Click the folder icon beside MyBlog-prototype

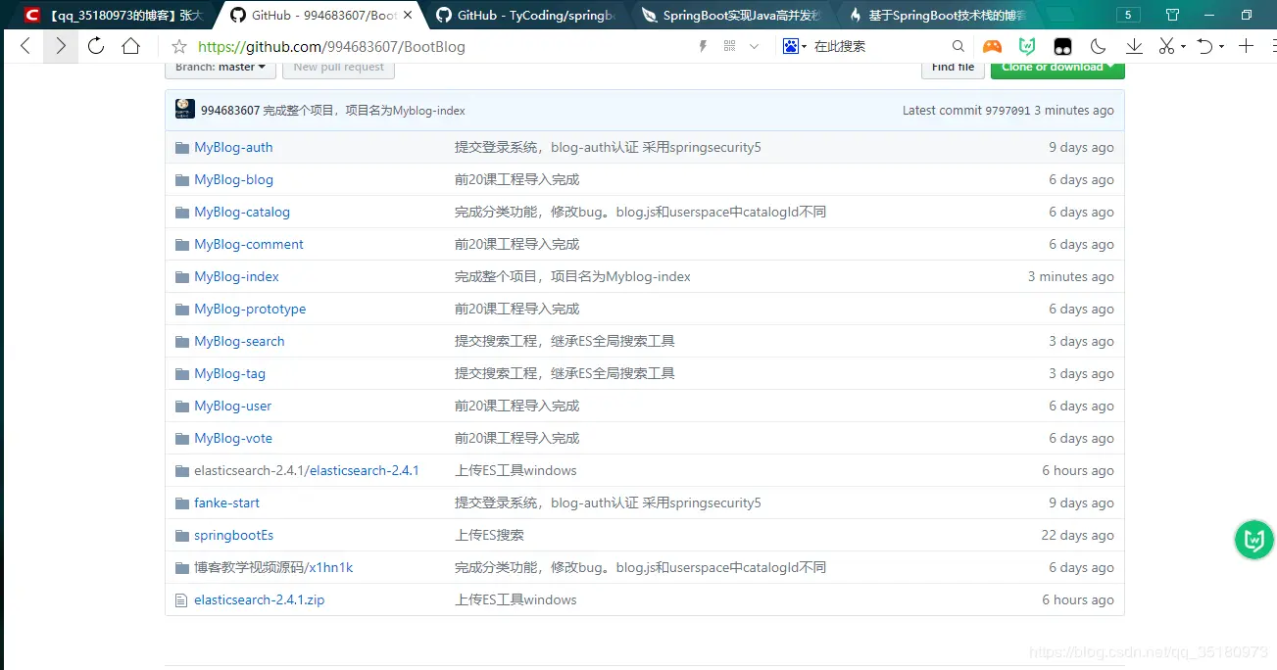point(181,310)
